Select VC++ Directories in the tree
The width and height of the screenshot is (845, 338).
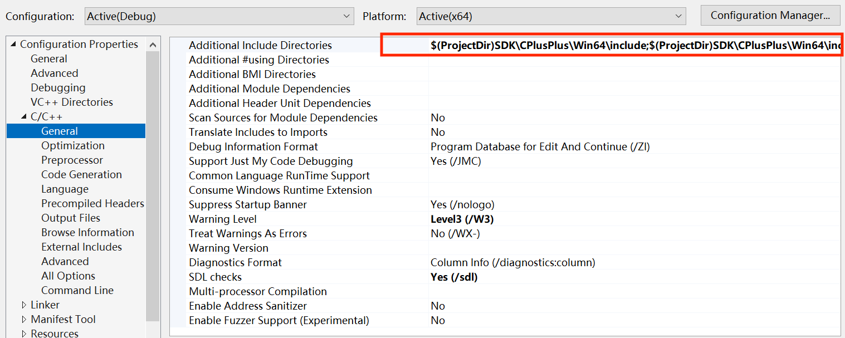click(x=71, y=102)
